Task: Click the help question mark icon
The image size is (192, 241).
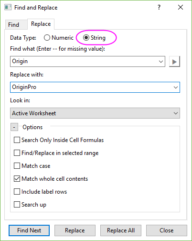Action: click(159, 7)
